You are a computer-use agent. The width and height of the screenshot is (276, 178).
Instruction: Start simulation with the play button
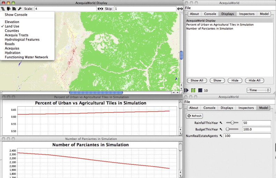pos(186,90)
